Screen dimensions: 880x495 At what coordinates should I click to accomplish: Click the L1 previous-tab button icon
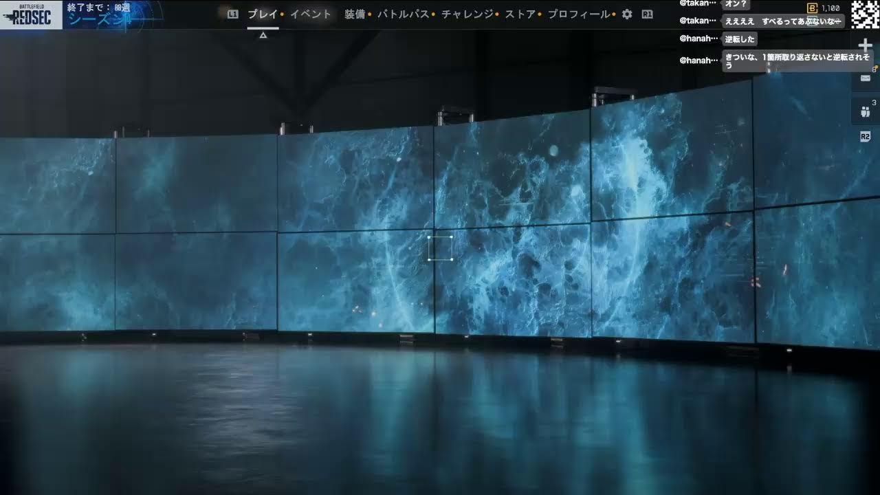pos(233,14)
